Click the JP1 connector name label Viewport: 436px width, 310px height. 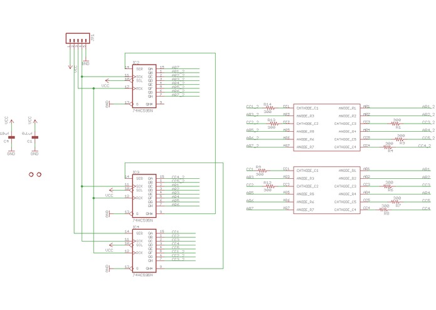click(x=93, y=38)
